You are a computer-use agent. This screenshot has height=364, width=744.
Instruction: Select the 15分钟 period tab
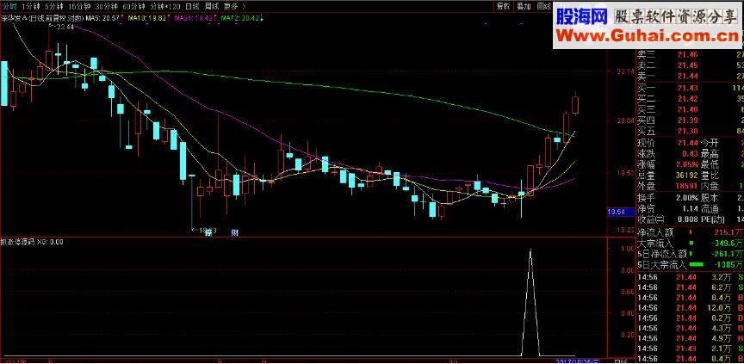point(78,6)
